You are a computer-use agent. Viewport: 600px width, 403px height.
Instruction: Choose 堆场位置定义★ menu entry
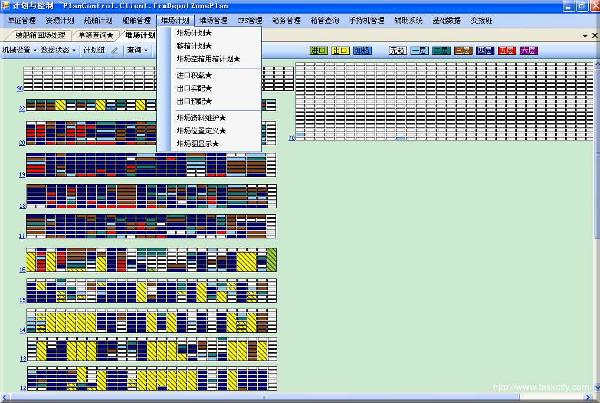click(x=201, y=131)
